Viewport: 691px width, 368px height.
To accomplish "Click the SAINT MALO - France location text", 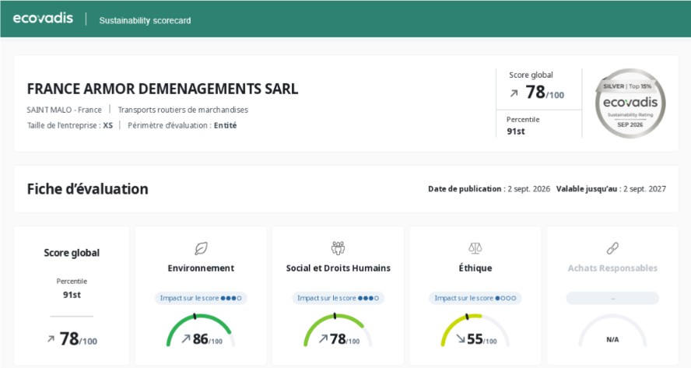I will pos(64,110).
